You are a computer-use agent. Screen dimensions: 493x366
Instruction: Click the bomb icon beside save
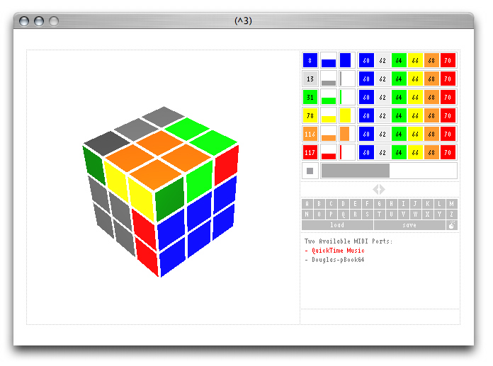coord(451,225)
